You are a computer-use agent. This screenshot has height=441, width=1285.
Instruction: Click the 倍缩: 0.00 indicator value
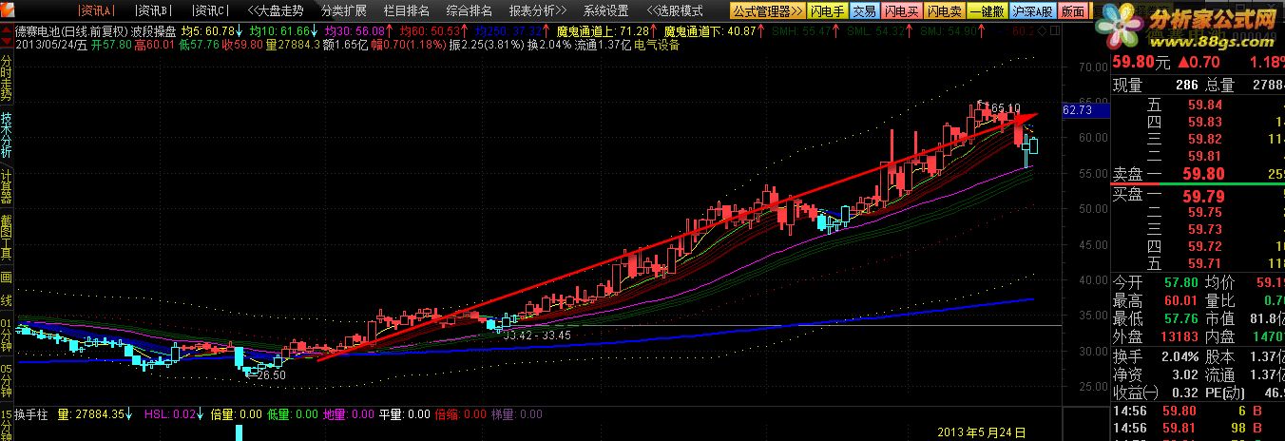[x=460, y=414]
